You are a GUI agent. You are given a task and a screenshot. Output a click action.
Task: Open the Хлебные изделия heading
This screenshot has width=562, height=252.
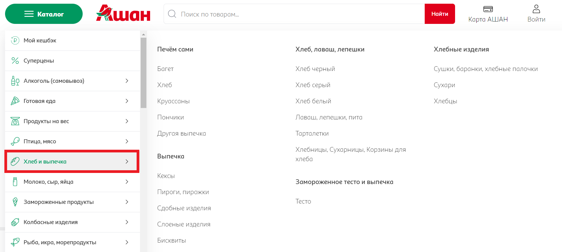coord(461,49)
